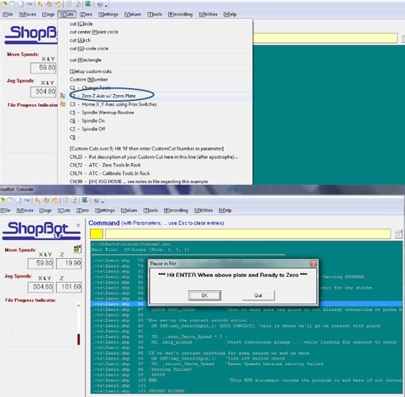Open [H]elp menu in Pause-dialog window
Image resolution: width=405 pixels, height=397 pixels.
225,210
